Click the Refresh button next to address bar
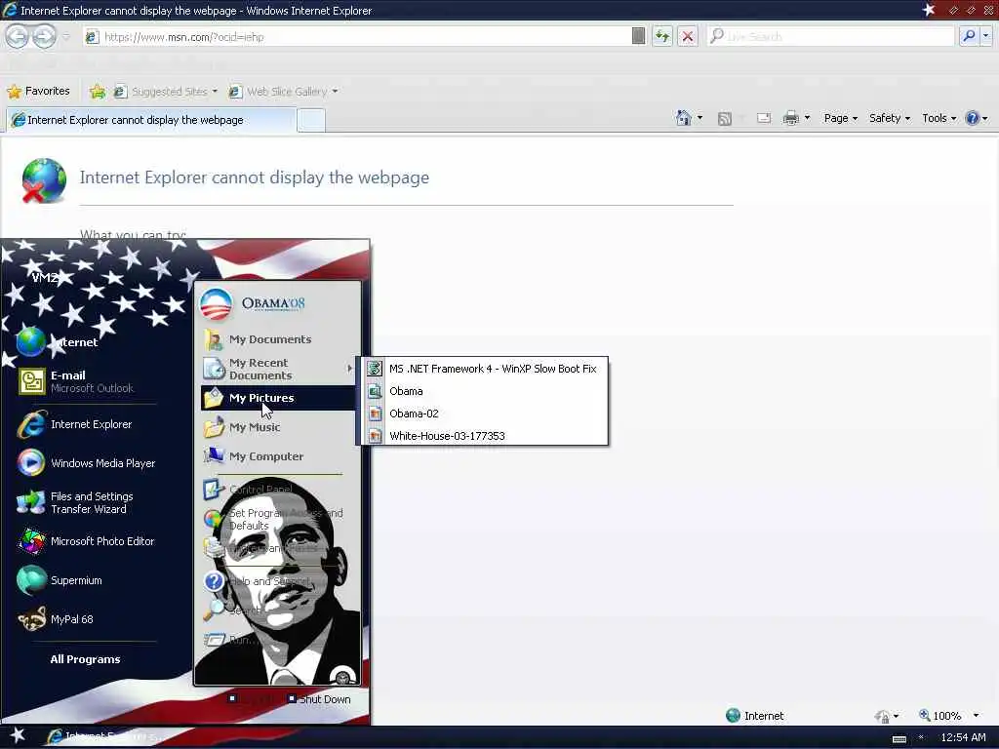 [x=662, y=36]
